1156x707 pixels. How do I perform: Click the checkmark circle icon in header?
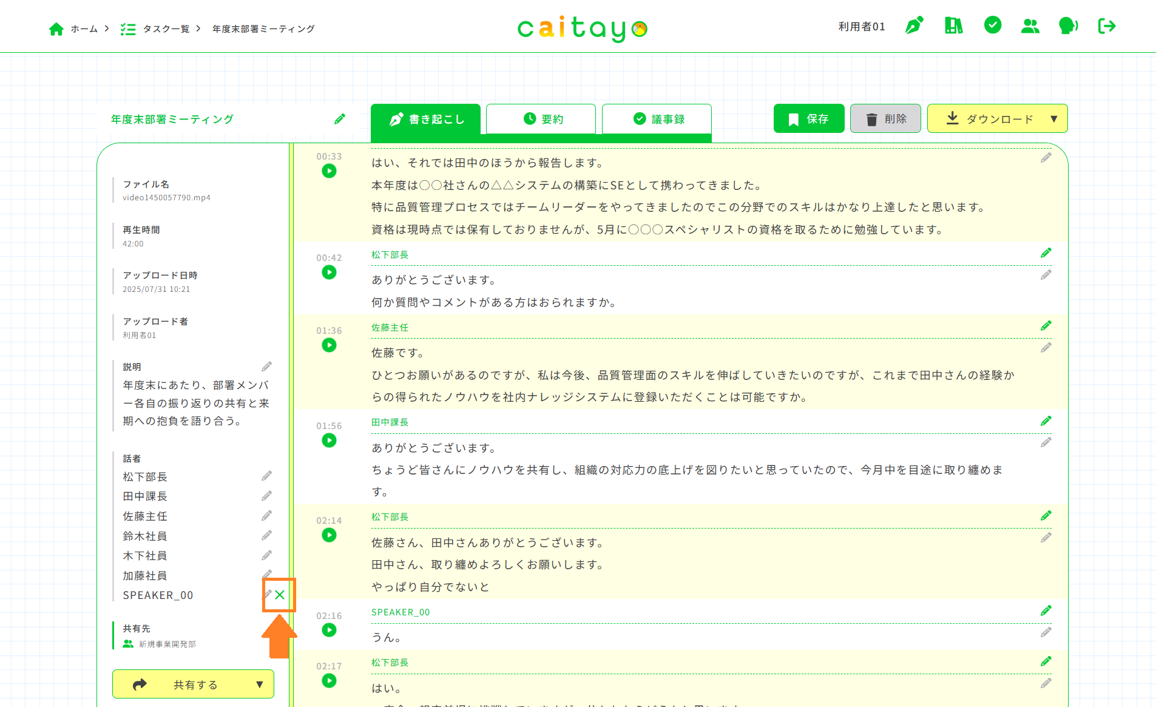pos(992,25)
